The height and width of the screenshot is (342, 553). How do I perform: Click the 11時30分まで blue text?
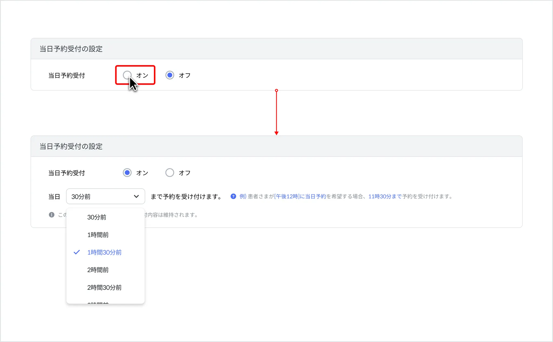[x=385, y=196]
